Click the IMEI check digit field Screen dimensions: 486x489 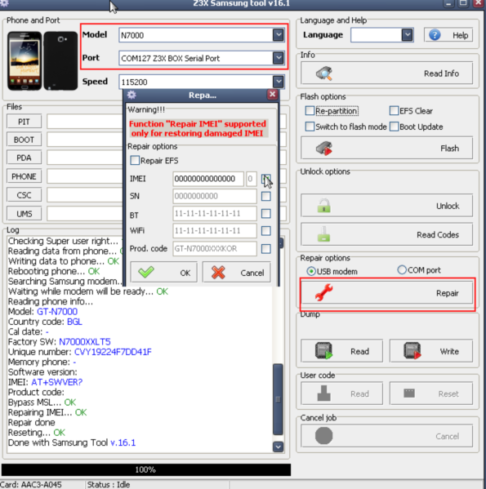tap(251, 179)
